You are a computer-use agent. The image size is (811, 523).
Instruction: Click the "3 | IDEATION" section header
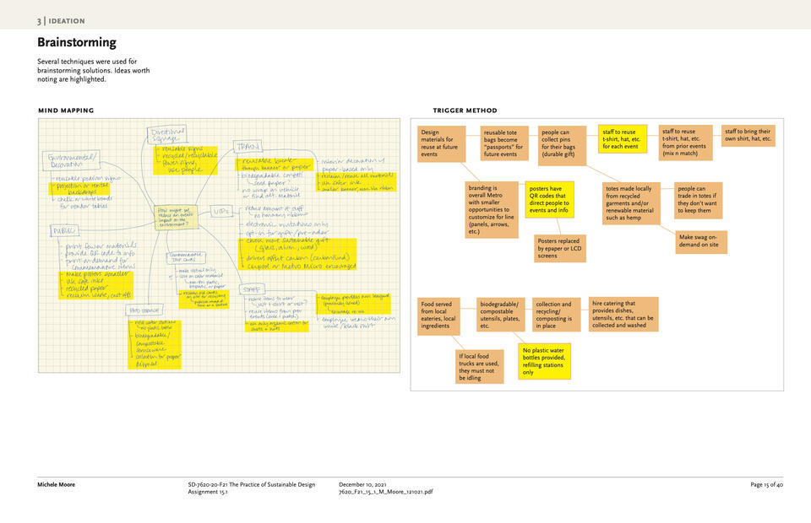click(61, 21)
